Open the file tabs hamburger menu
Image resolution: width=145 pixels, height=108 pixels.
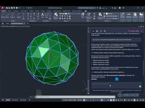coord(3,23)
